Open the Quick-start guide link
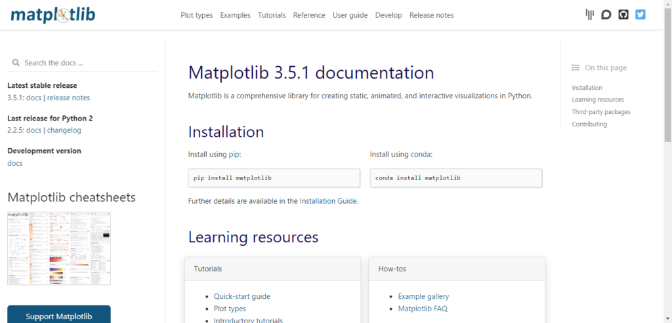672x323 pixels. point(242,296)
